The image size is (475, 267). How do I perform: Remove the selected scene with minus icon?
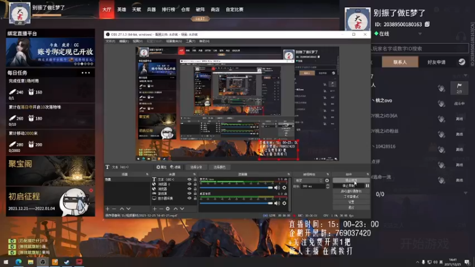point(114,209)
